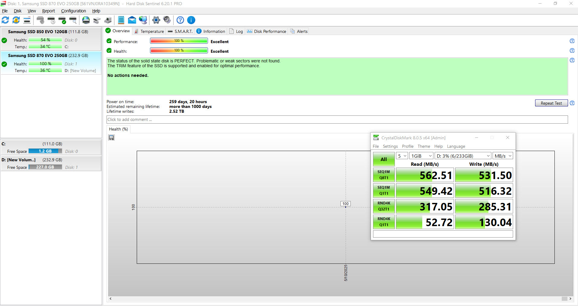Click the external server disk icon
The width and height of the screenshot is (578, 306).
108,20
